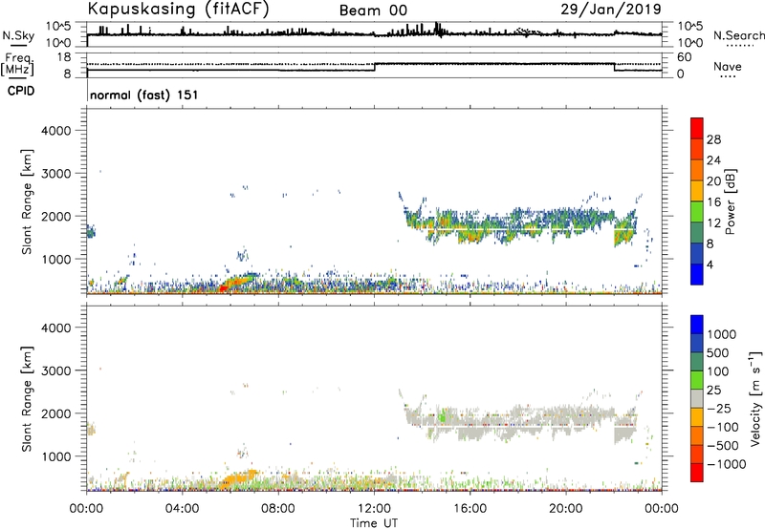Image resolution: width=765 pixels, height=529 pixels.
Task: Click the 'Velocity [m s-1]' color bar label
Action: click(755, 398)
